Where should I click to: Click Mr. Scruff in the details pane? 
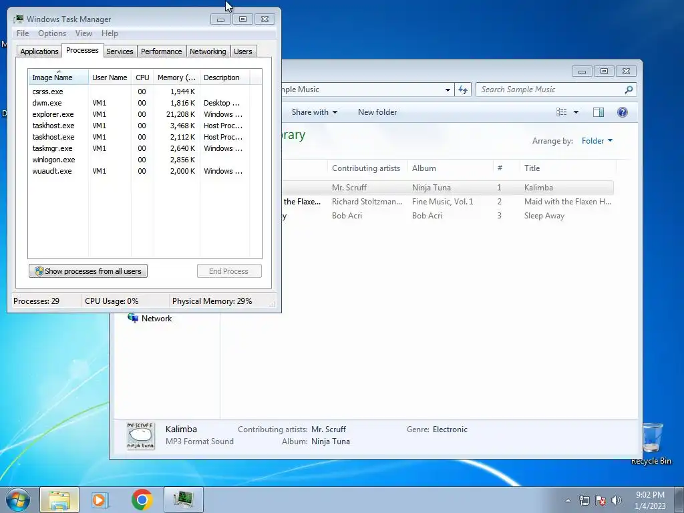pyautogui.click(x=329, y=430)
